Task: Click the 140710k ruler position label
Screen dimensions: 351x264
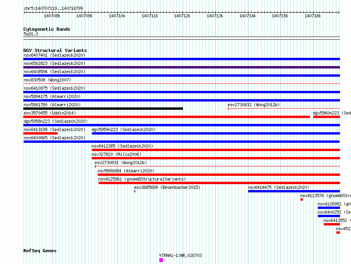Action: click(x=117, y=16)
